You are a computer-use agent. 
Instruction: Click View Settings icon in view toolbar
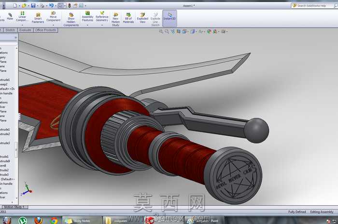[x=223, y=32]
